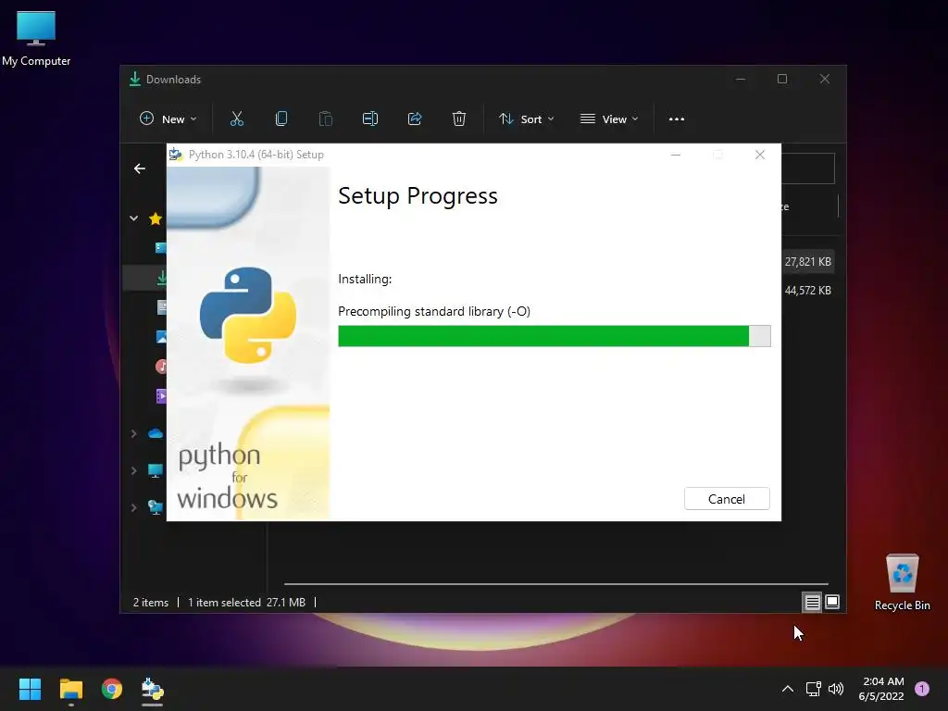Click the horizontal scrollbar in Downloads window
The image size is (948, 711).
tap(556, 584)
